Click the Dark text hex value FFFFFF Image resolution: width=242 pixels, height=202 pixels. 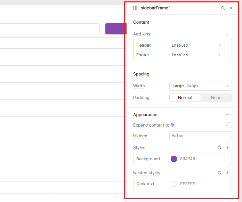click(187, 184)
